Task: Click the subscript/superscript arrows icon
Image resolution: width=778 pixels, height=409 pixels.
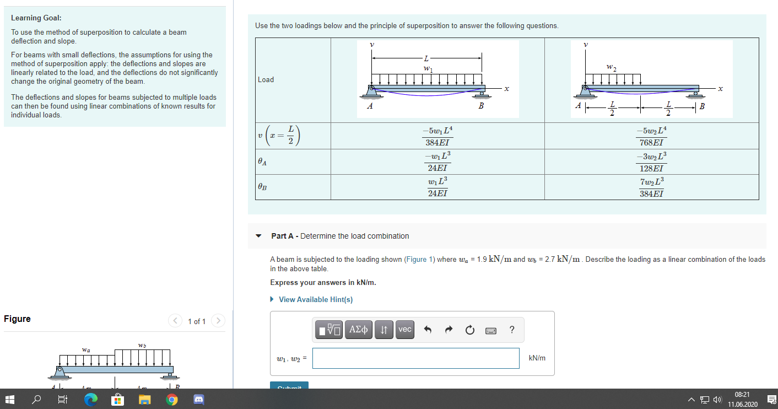Action: coord(384,329)
